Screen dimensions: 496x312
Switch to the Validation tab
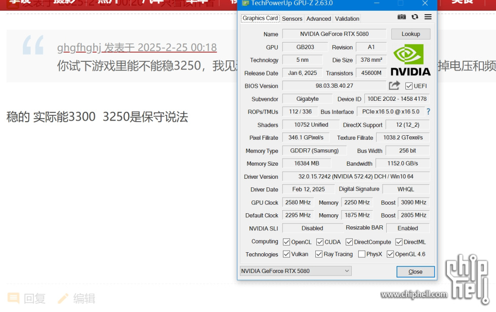point(347,19)
